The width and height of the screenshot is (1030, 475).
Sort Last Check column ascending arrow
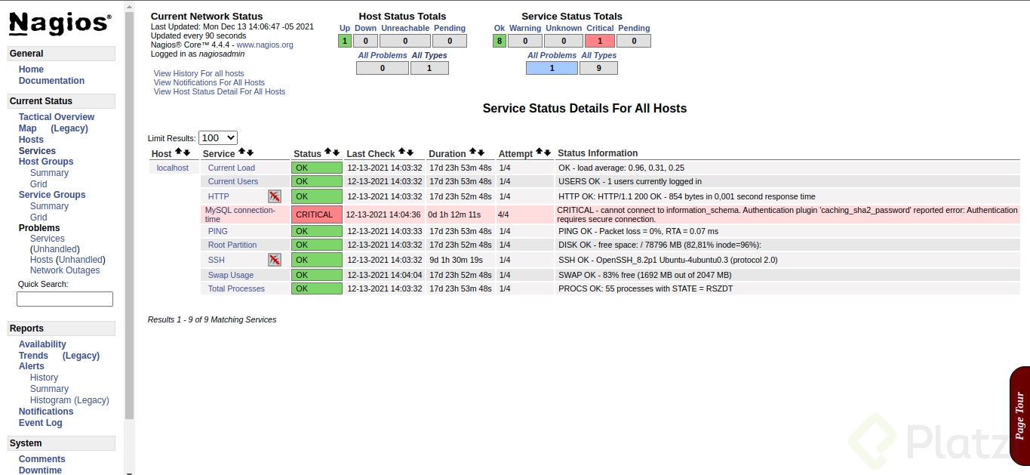[x=402, y=153]
